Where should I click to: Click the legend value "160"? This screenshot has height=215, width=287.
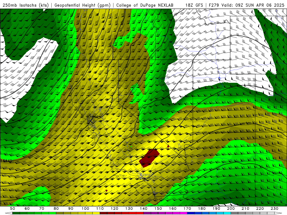coord(173,209)
